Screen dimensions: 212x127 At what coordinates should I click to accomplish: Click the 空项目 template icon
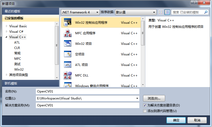pyautogui.click(x=67, y=54)
